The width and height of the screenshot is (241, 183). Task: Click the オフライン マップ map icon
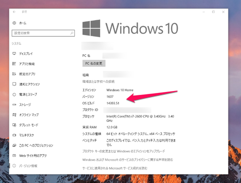[14, 115]
